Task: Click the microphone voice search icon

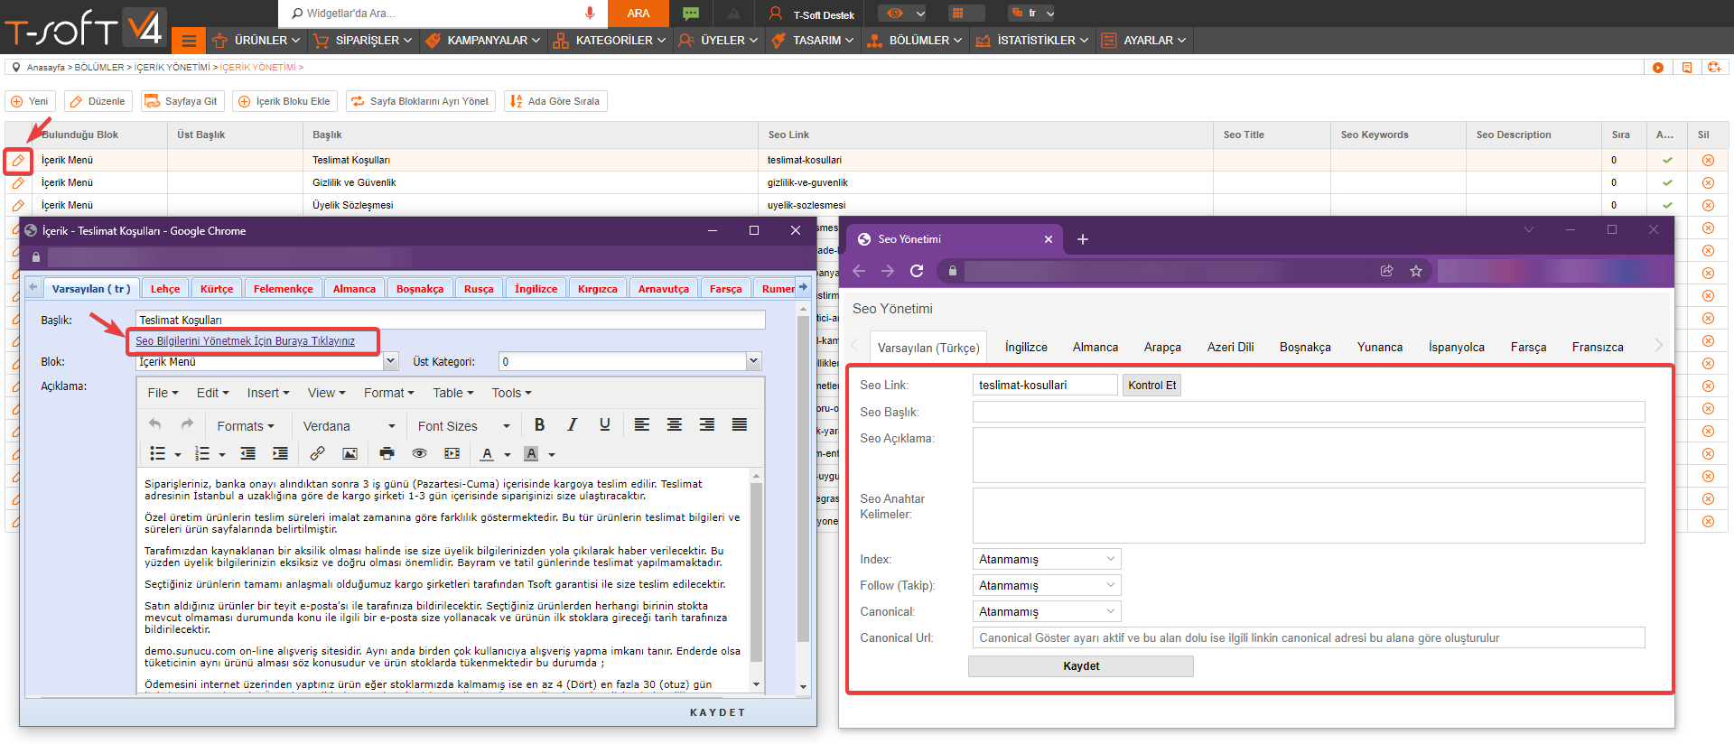Action: pos(590,13)
